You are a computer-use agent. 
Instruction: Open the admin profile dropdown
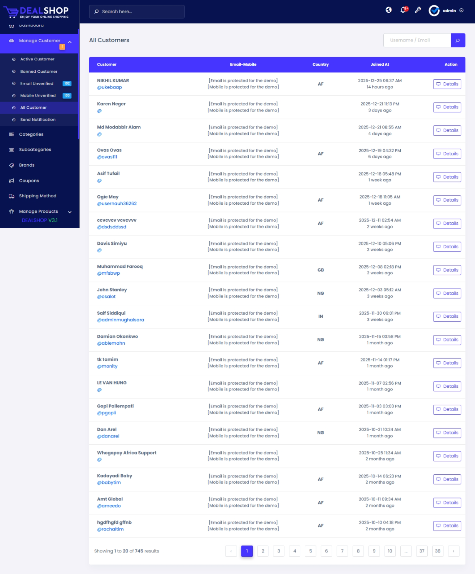tap(446, 11)
